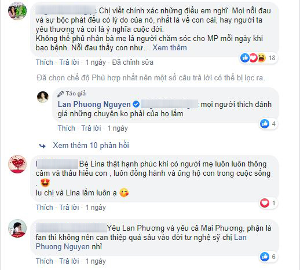This screenshot has height=270, width=300.
Task: Click the like icon with 6 reactions
Action: [x=265, y=257]
